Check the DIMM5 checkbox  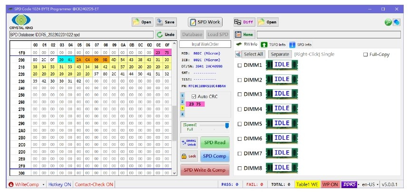(x=240, y=124)
